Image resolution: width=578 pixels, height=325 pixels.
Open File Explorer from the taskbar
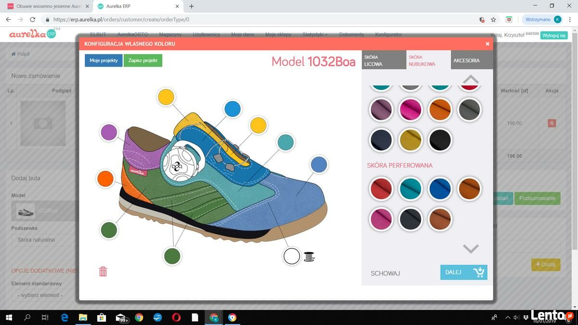click(83, 317)
